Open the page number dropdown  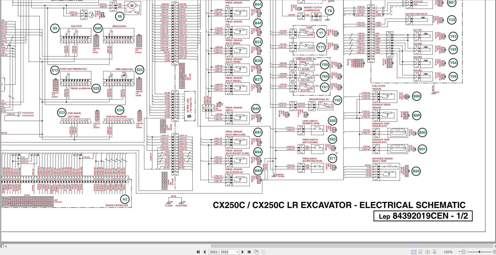coord(237,252)
